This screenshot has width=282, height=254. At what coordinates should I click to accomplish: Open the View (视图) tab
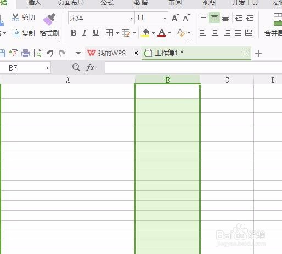209,3
